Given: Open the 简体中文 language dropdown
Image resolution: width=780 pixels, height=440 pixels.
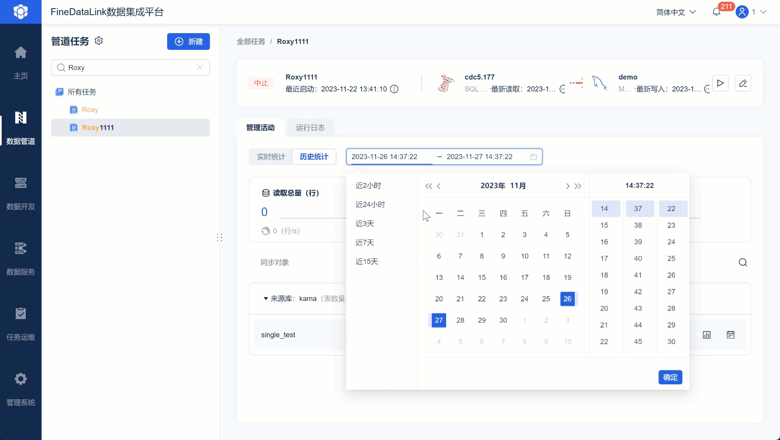Looking at the screenshot, I should click(x=676, y=12).
